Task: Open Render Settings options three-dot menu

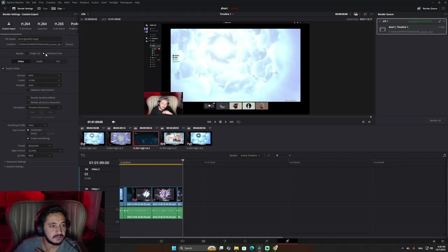Action: click(x=75, y=14)
